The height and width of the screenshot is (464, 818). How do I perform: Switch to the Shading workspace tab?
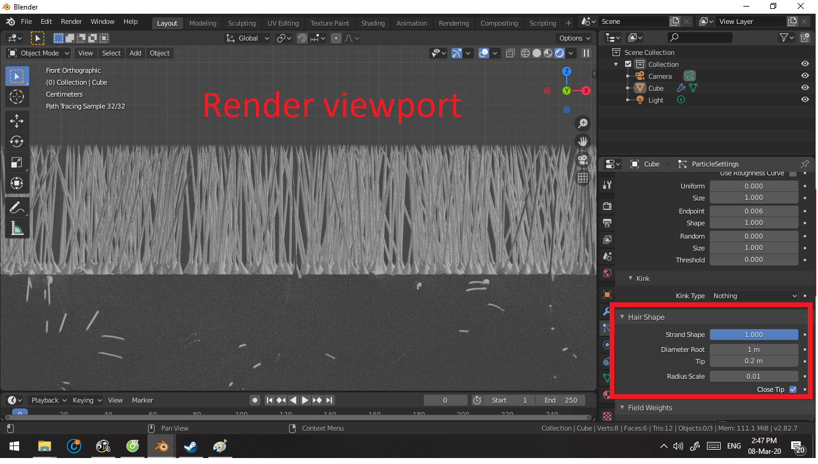[373, 23]
